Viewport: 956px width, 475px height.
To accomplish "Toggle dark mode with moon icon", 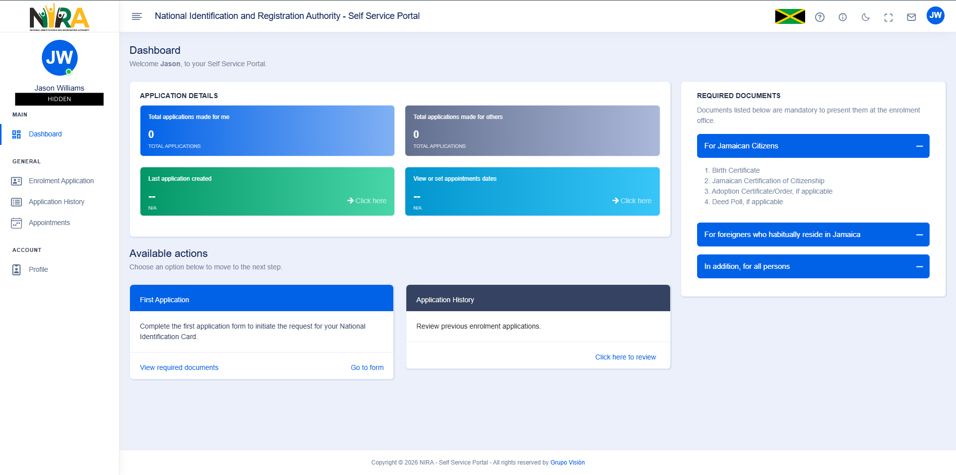I will point(865,17).
